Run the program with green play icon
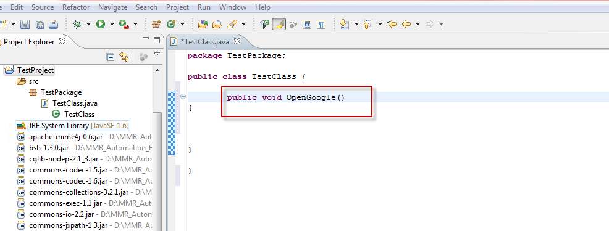The width and height of the screenshot is (609, 231). click(101, 25)
